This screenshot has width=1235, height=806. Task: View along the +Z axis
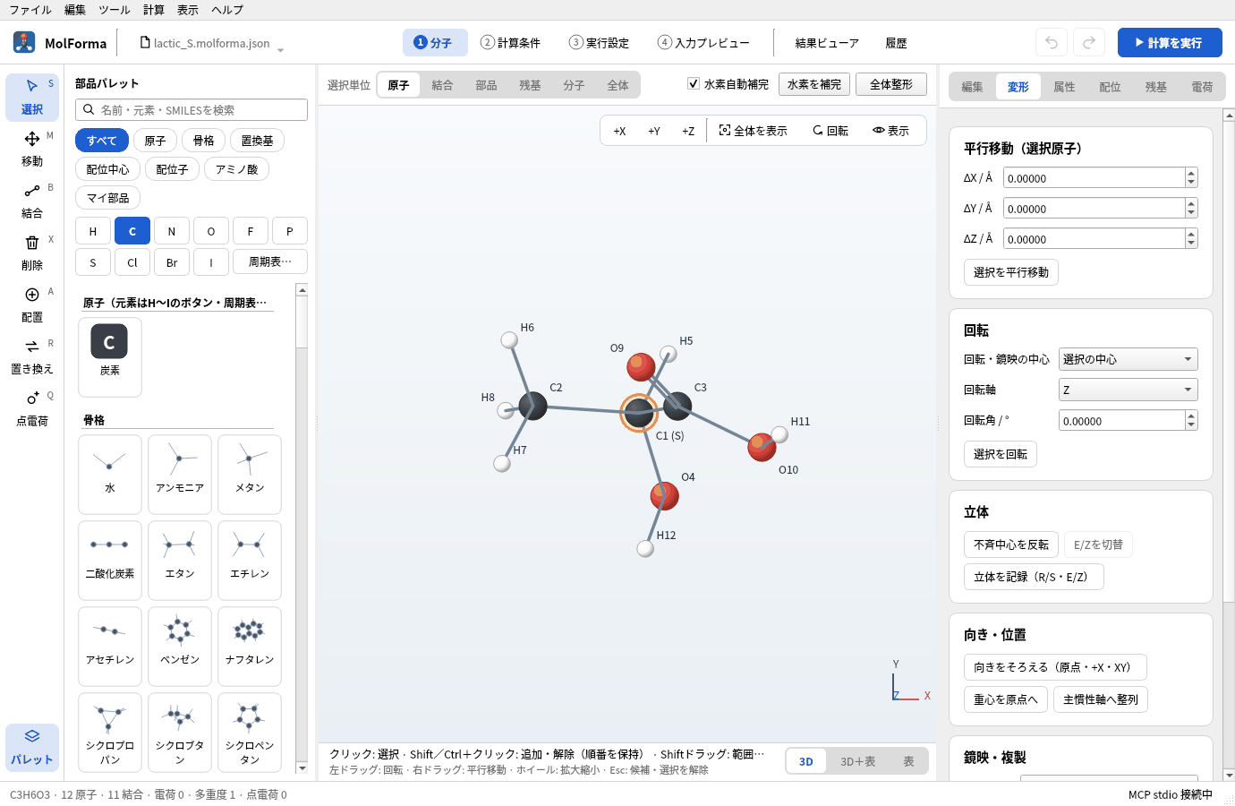[688, 131]
